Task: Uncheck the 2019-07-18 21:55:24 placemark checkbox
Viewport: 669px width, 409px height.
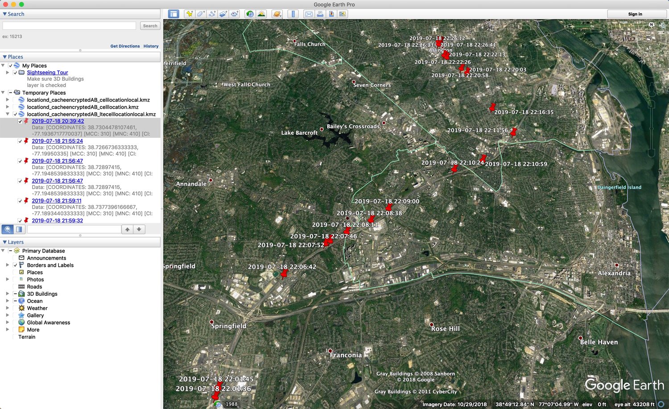Action: pyautogui.click(x=20, y=141)
